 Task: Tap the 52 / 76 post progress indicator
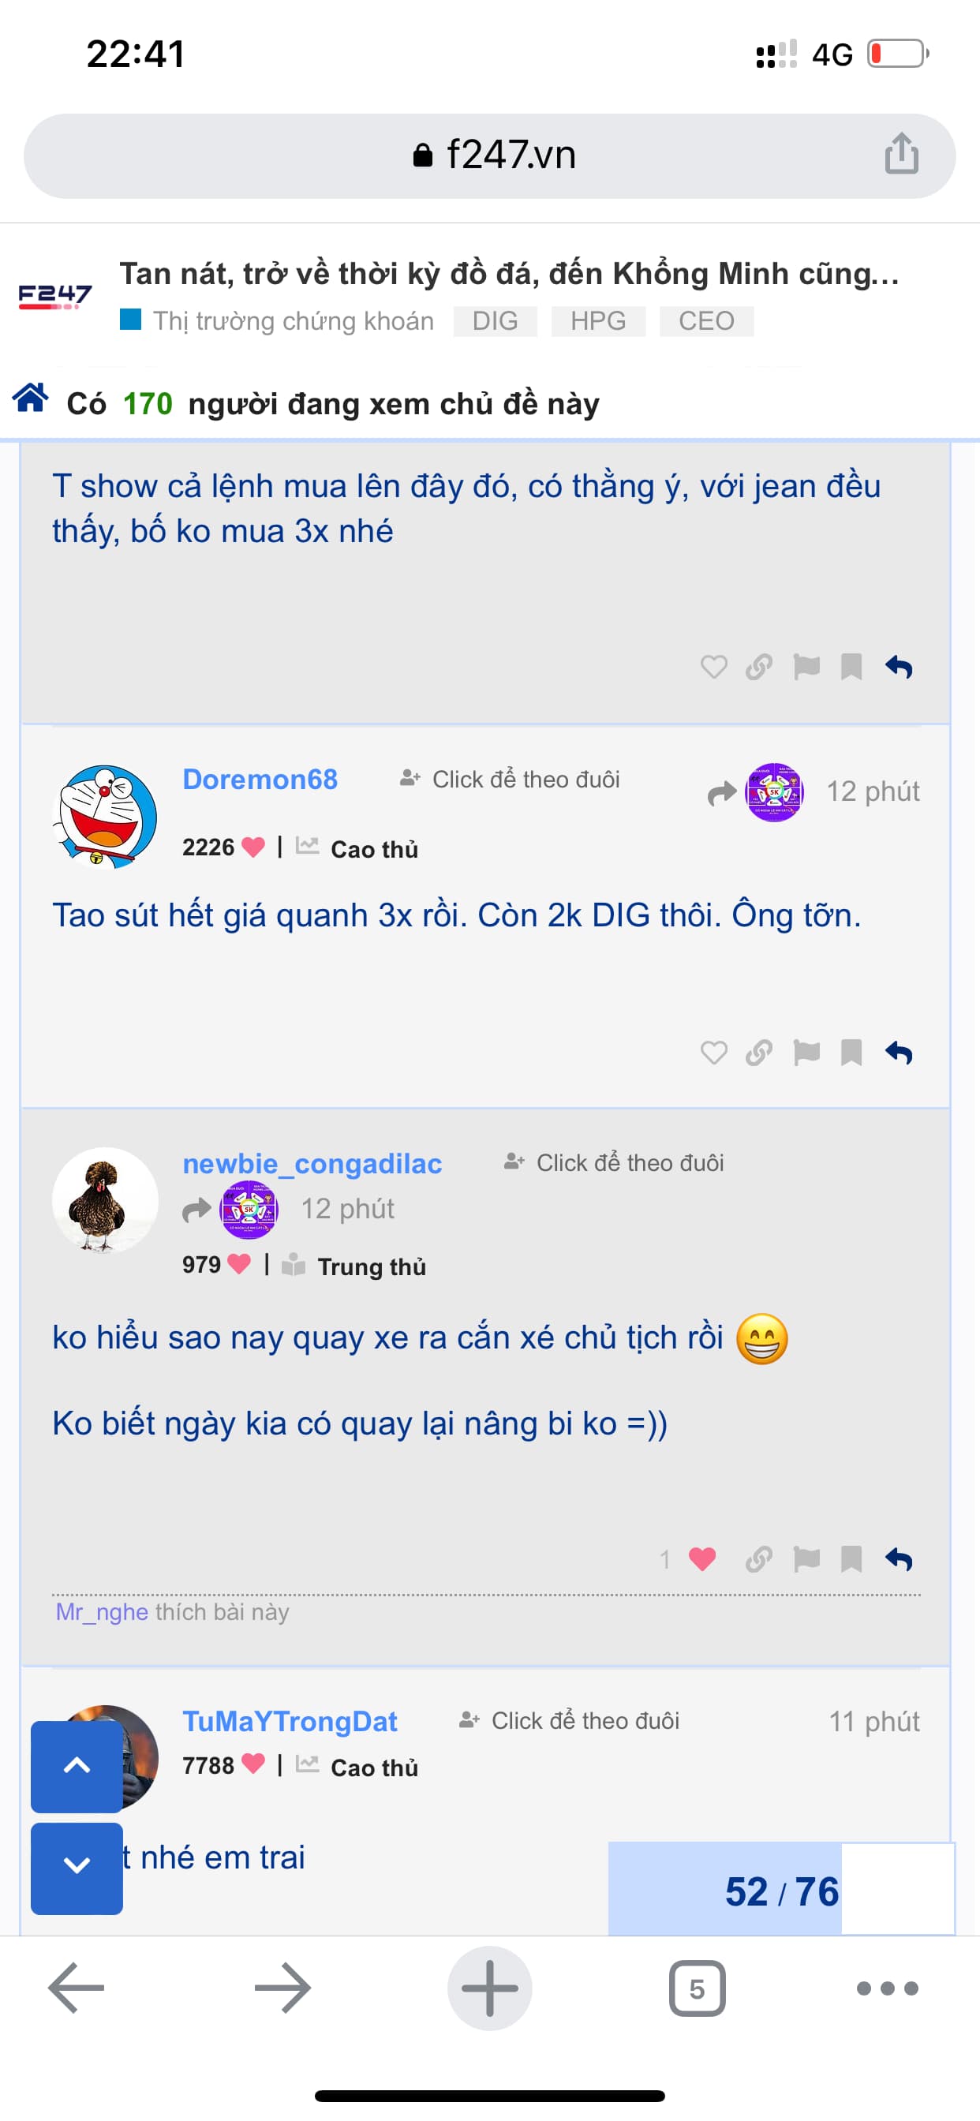coord(781,1891)
